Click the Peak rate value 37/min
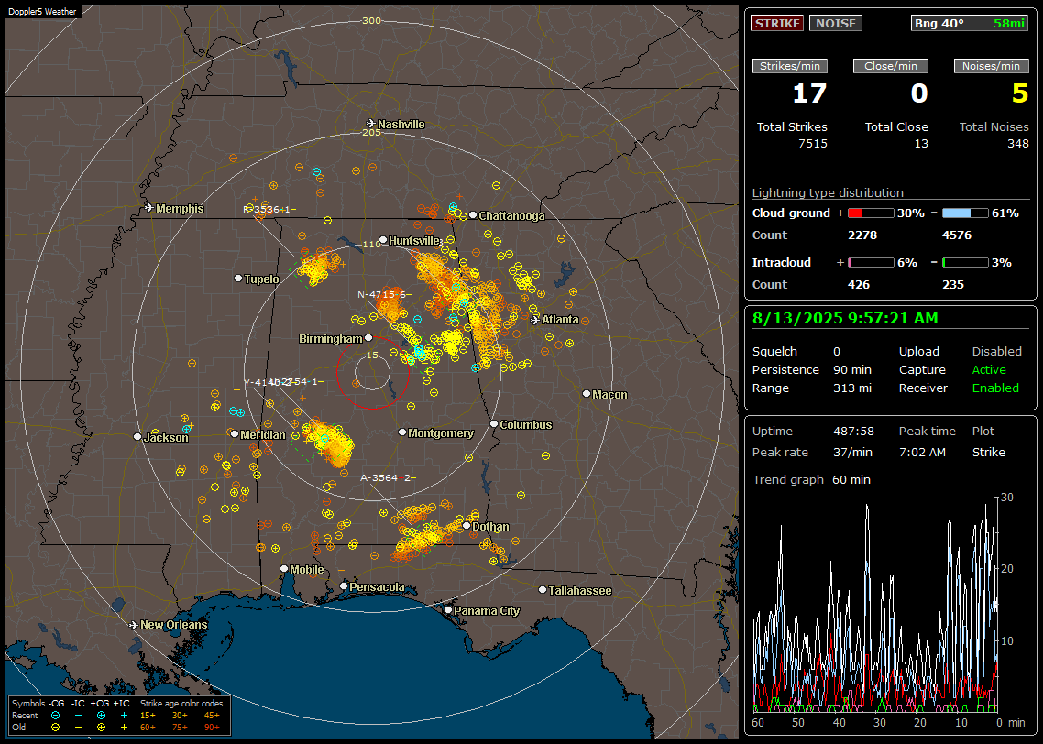The image size is (1043, 744). (x=853, y=452)
